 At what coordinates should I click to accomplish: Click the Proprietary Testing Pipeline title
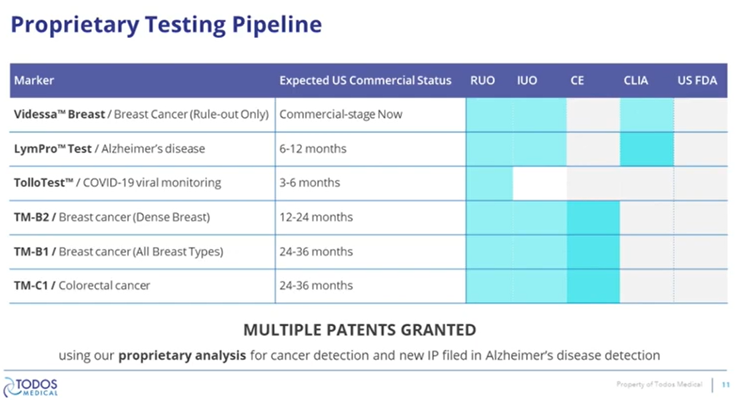166,25
